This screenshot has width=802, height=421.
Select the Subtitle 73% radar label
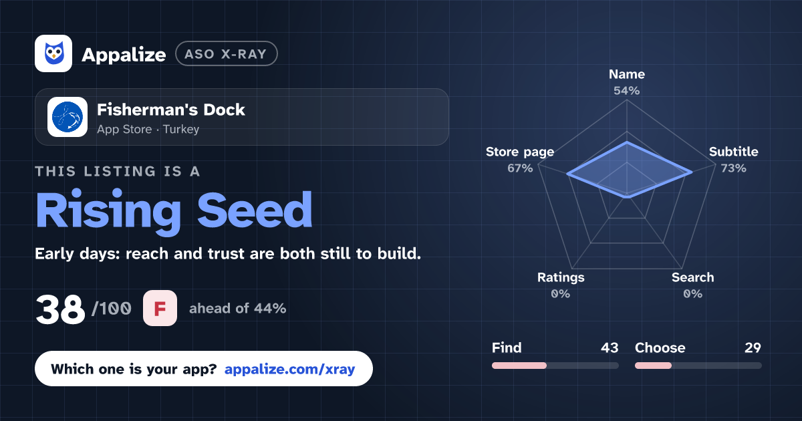[x=733, y=160]
